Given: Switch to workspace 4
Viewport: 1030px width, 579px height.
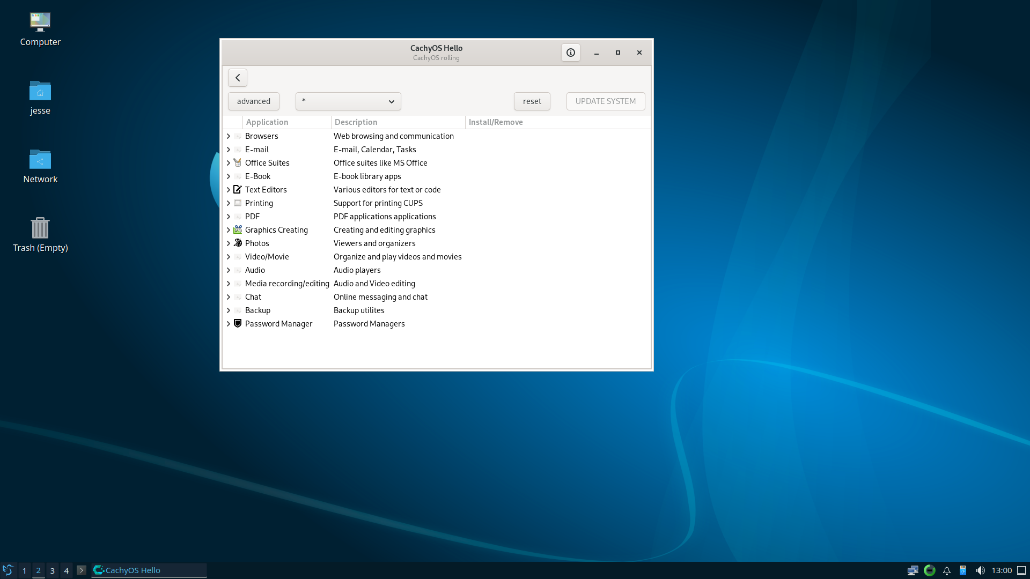Looking at the screenshot, I should [66, 570].
